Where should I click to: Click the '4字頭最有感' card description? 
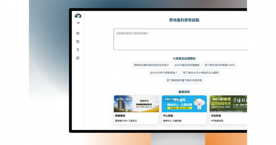pyautogui.click(x=217, y=121)
